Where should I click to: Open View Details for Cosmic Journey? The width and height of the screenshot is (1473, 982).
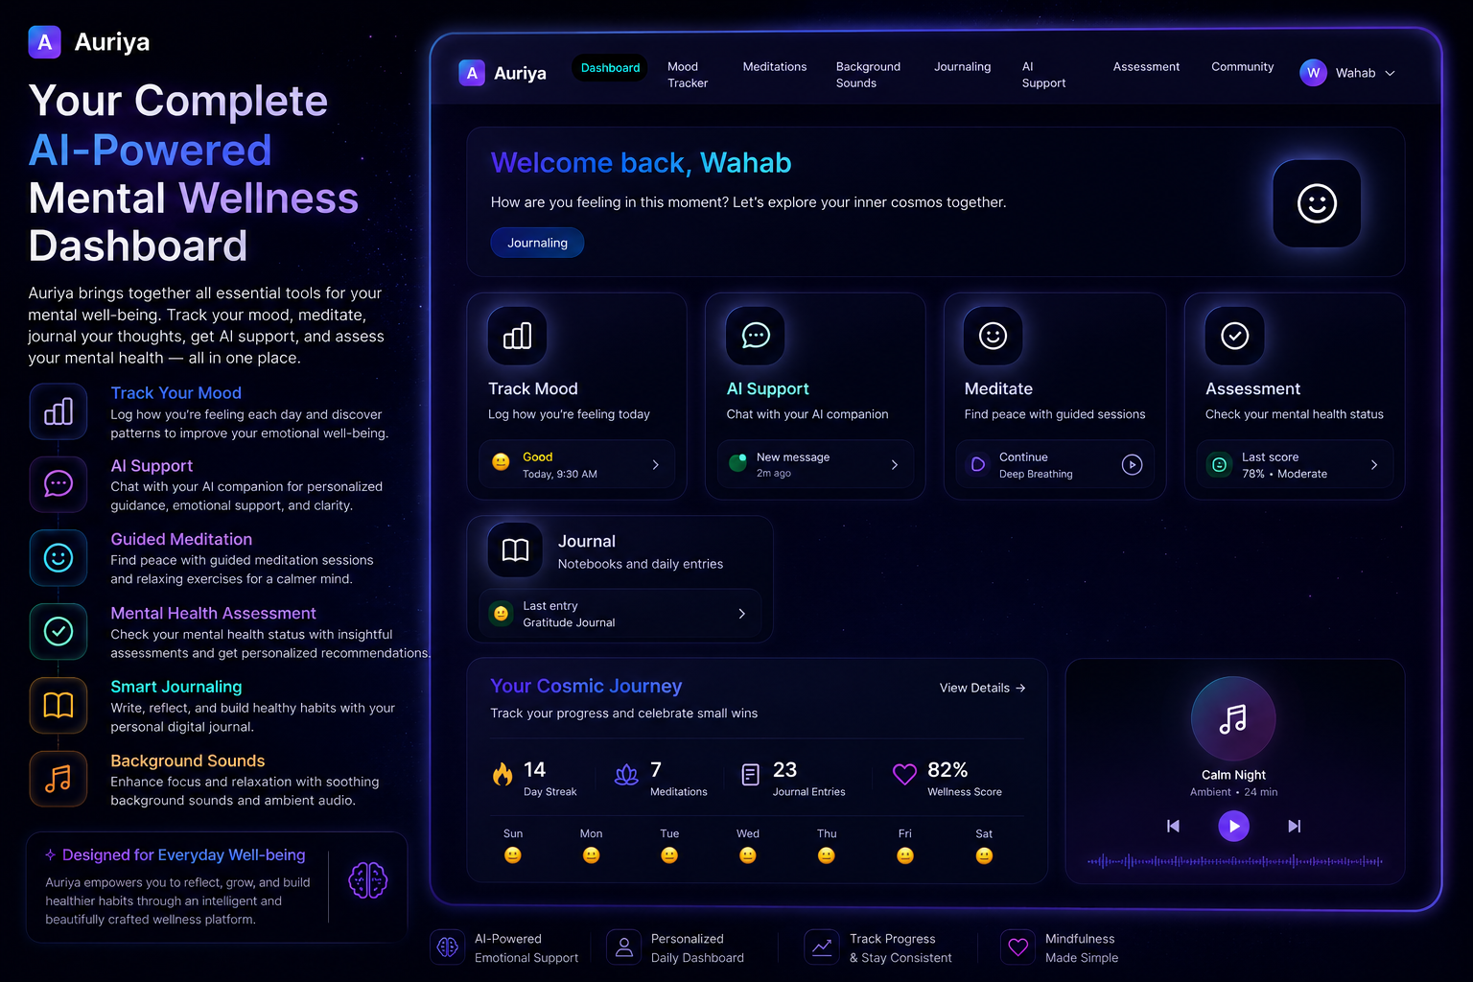[982, 688]
